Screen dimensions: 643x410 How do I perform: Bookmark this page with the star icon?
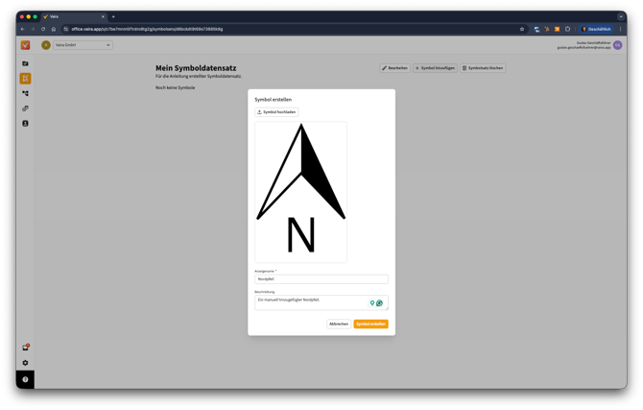[522, 29]
